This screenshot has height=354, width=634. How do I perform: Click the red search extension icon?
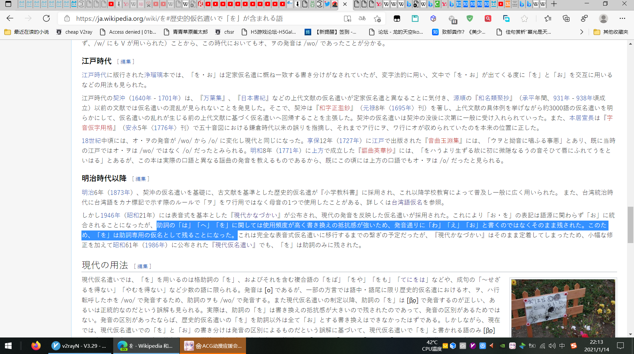coord(488,18)
